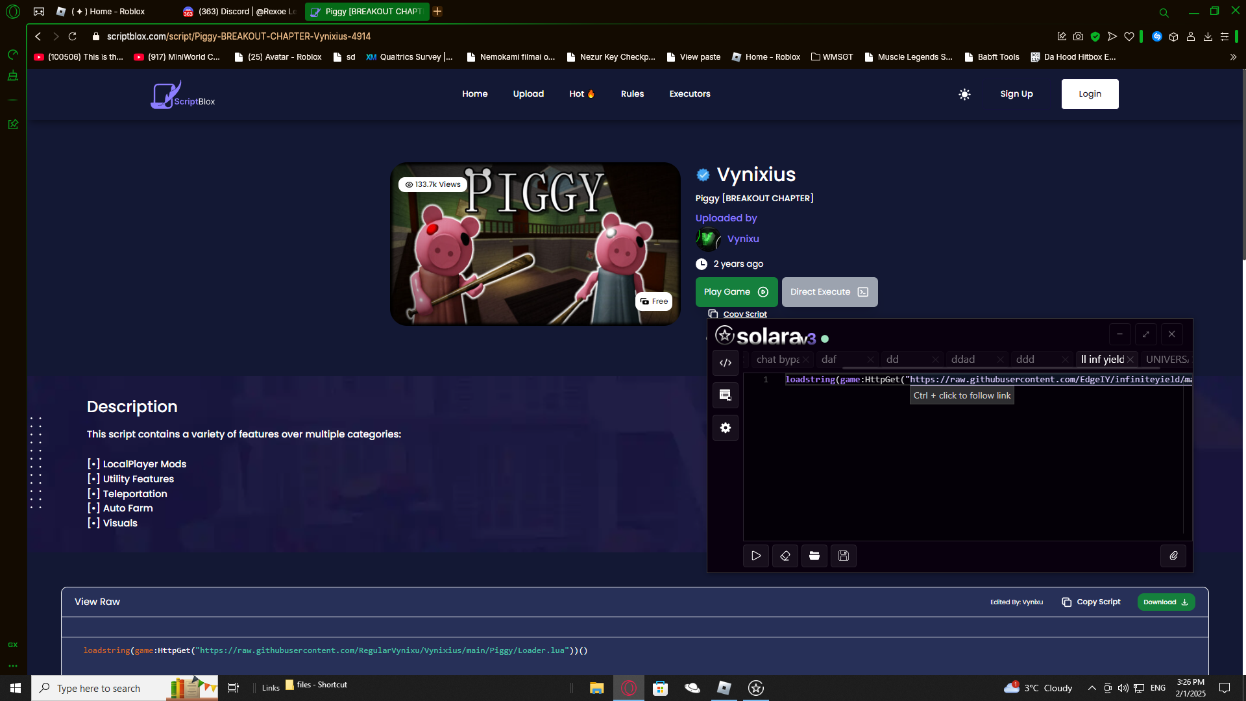Open Solara code editor panel icon
Screen dimensions: 1246x701
click(726, 363)
